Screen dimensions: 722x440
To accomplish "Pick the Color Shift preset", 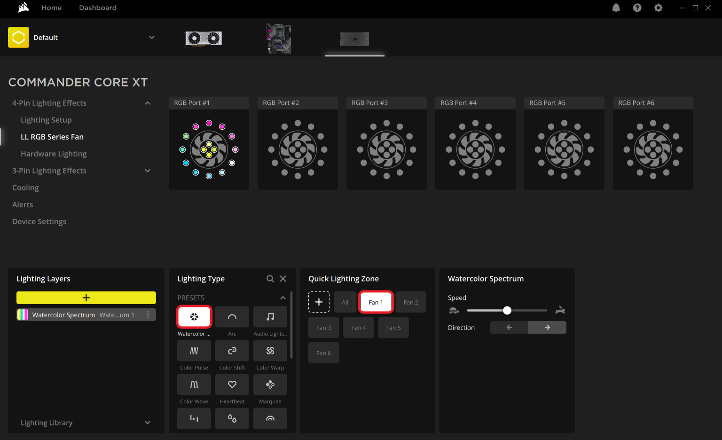I will pos(232,351).
